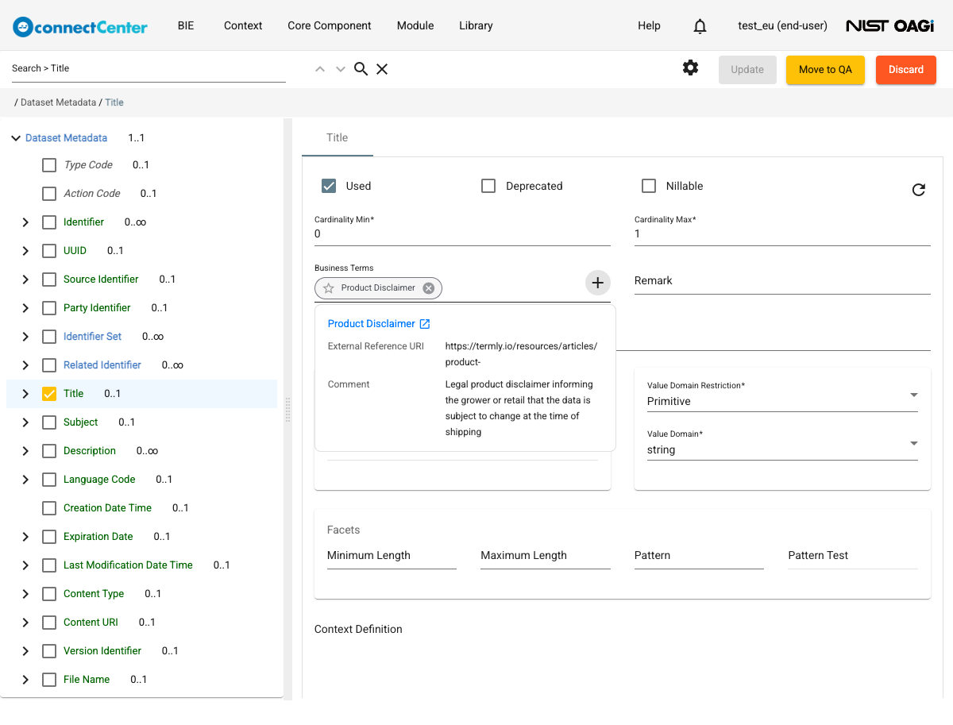The image size is (953, 725).
Task: Click the Pattern Test field
Action: click(x=853, y=556)
